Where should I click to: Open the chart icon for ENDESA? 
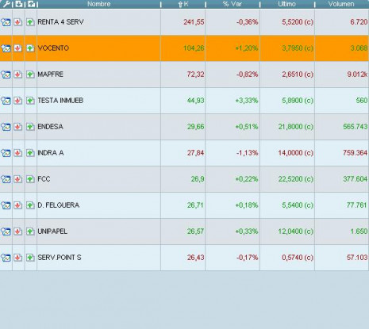6,127
